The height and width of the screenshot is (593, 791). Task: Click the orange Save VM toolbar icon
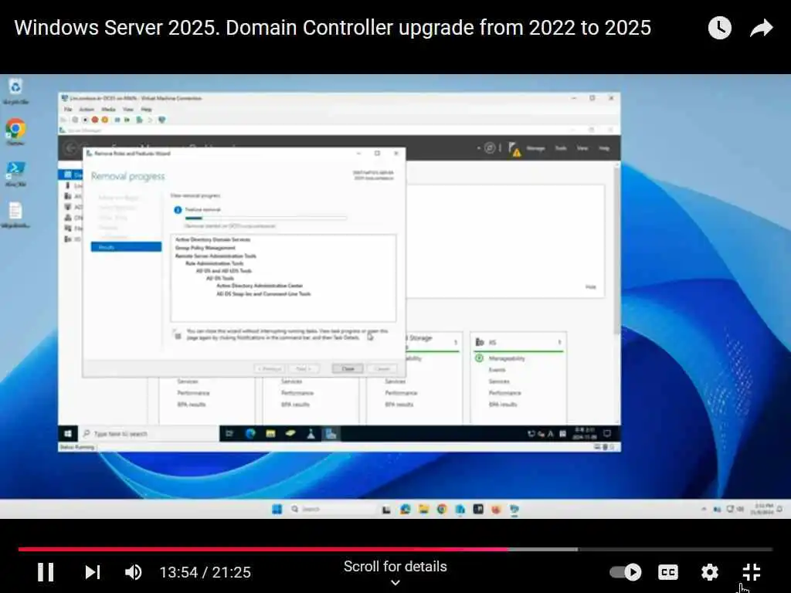tap(105, 120)
